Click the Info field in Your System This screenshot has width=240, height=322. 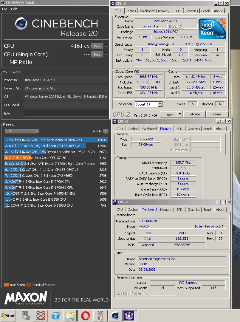[x=66, y=113]
